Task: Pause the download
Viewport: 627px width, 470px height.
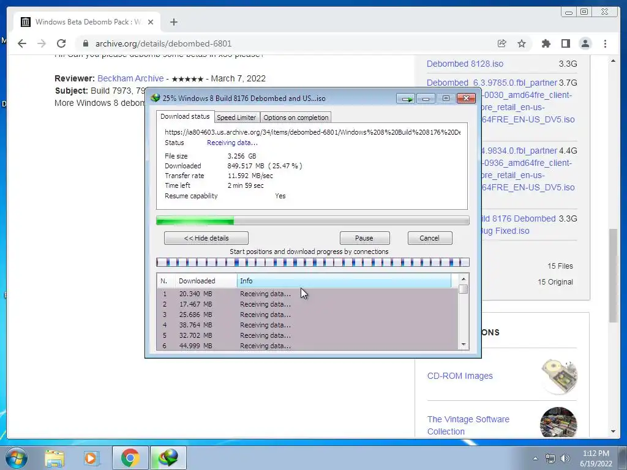Action: tap(364, 238)
